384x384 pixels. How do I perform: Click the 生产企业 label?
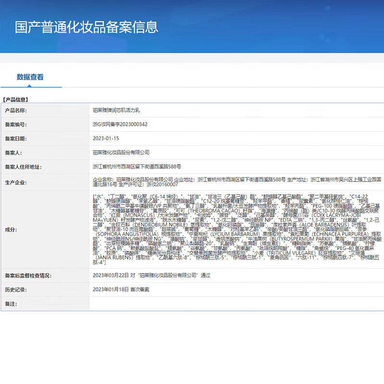point(16,182)
